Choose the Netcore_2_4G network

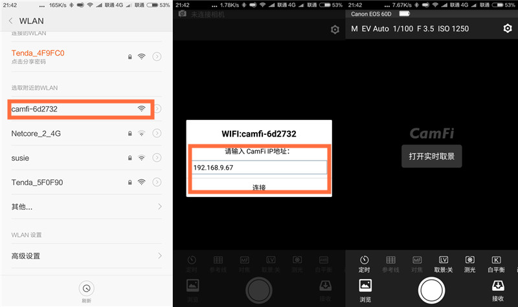click(36, 133)
